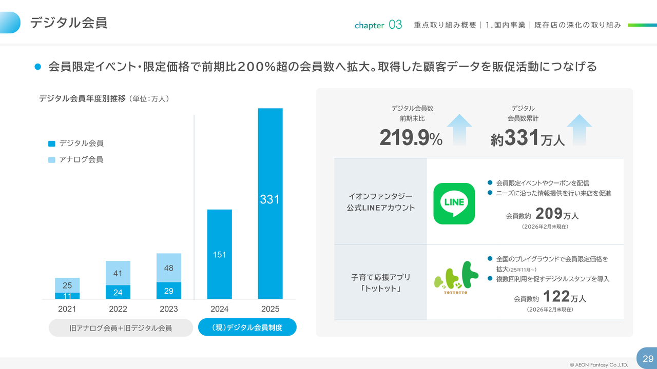Click the up arrow beside 219.9%
Viewport: 657px width, 369px height.
(x=459, y=131)
